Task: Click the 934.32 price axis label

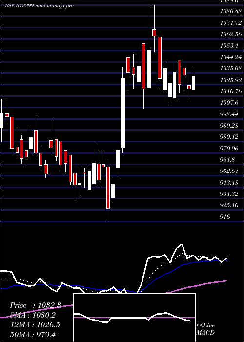Action: (x=229, y=193)
